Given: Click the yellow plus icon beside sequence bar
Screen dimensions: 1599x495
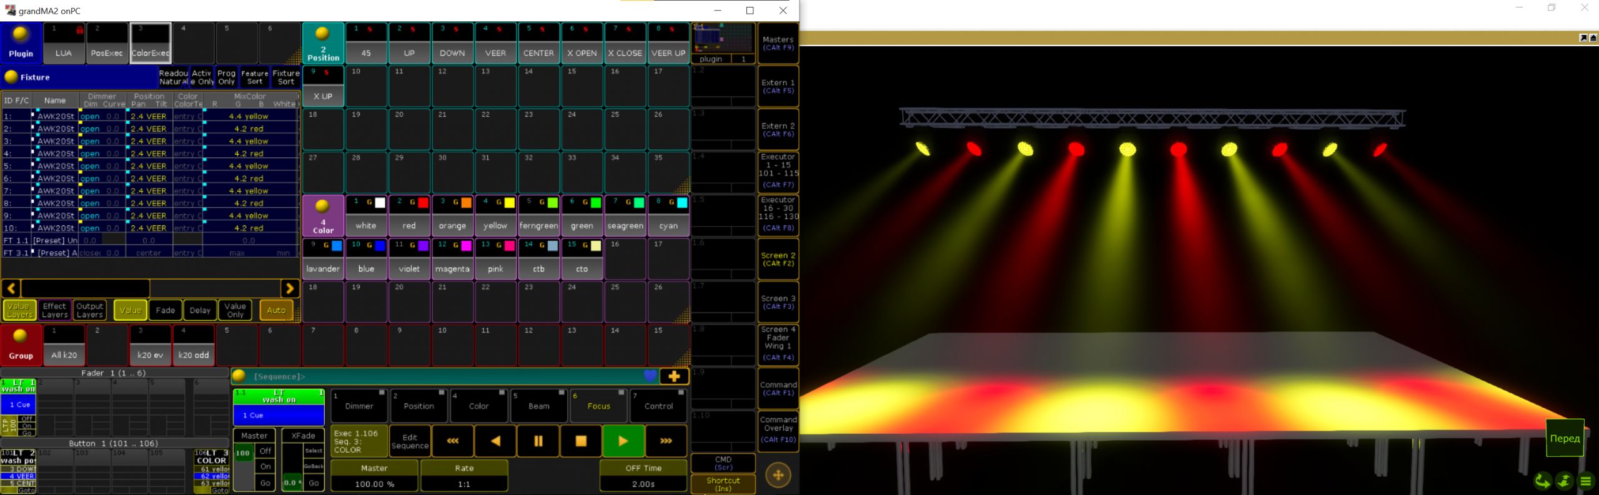Looking at the screenshot, I should click(x=674, y=376).
